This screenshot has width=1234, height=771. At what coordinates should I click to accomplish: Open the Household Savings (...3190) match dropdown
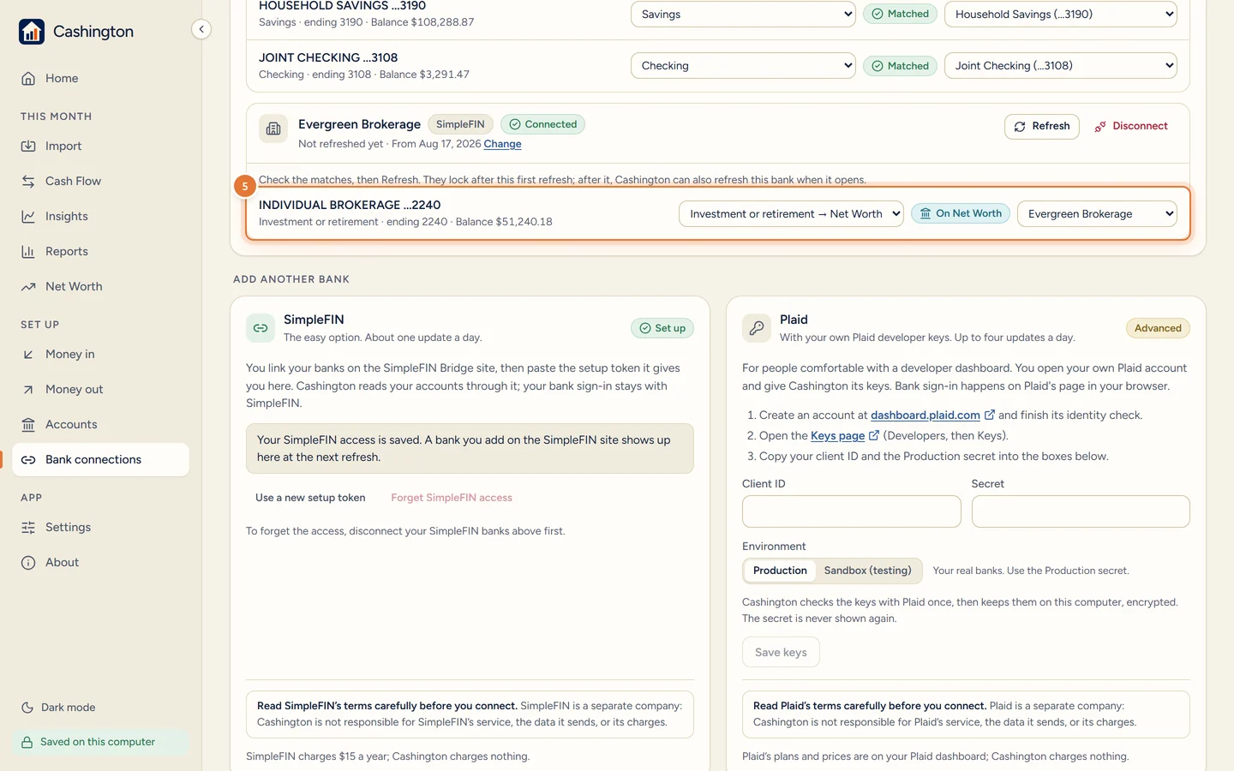click(x=1060, y=15)
